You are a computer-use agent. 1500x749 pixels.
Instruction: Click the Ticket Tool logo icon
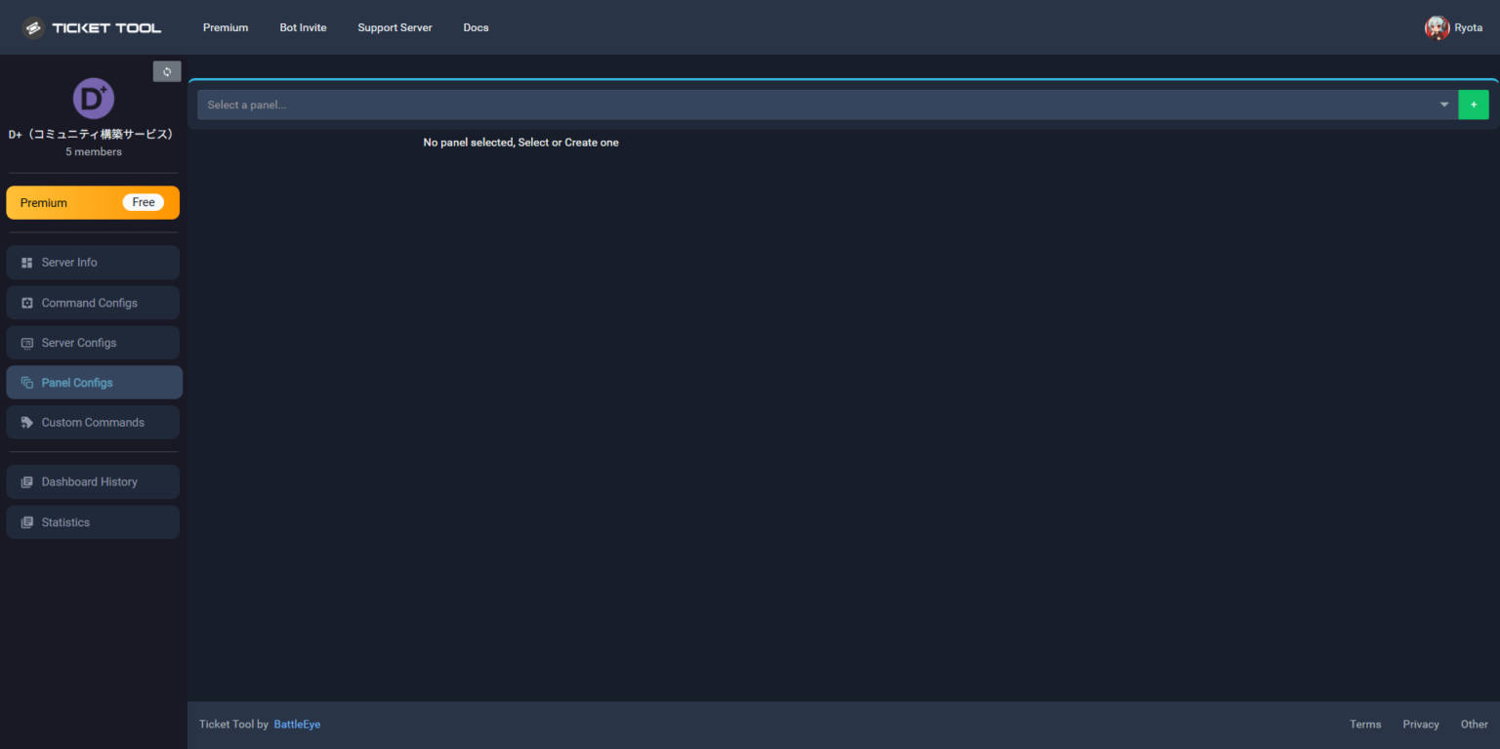point(34,28)
